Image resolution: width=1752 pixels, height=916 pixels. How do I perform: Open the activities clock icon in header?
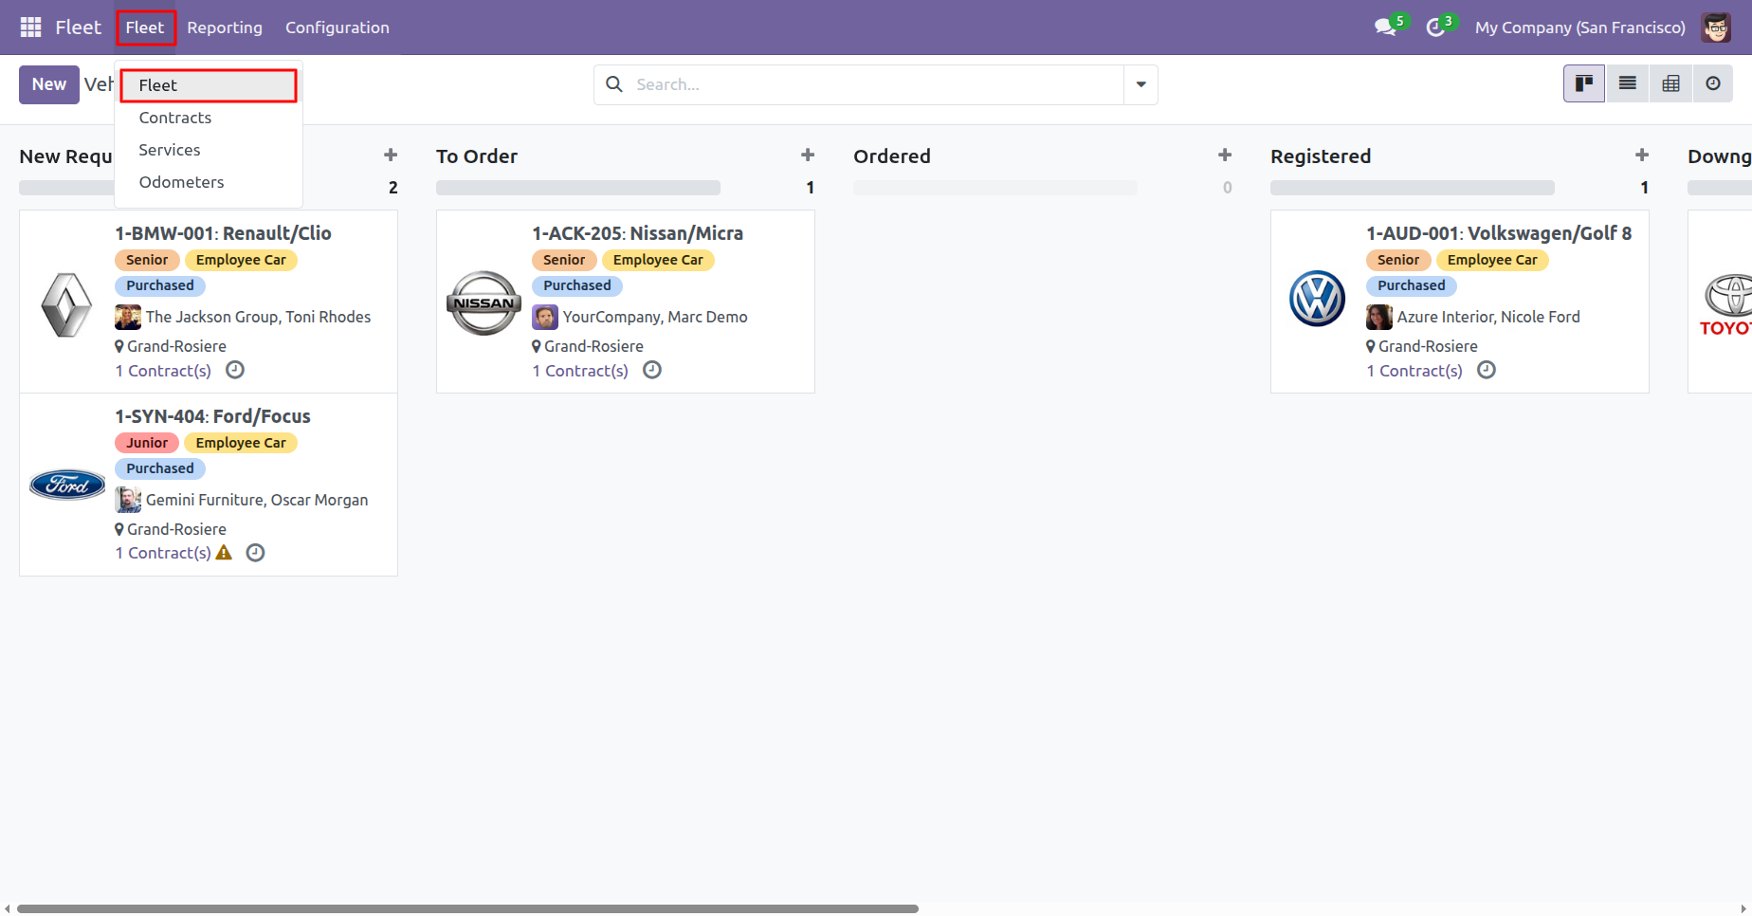tap(1436, 27)
